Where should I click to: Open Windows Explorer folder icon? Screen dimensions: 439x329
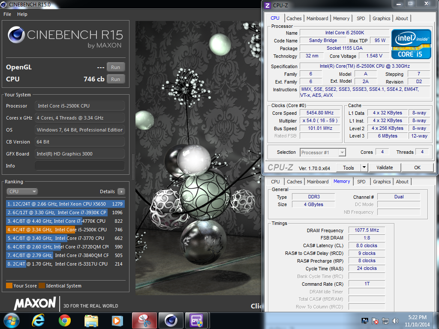click(91, 320)
